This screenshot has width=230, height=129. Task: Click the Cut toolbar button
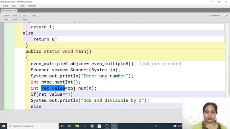tap(25, 15)
